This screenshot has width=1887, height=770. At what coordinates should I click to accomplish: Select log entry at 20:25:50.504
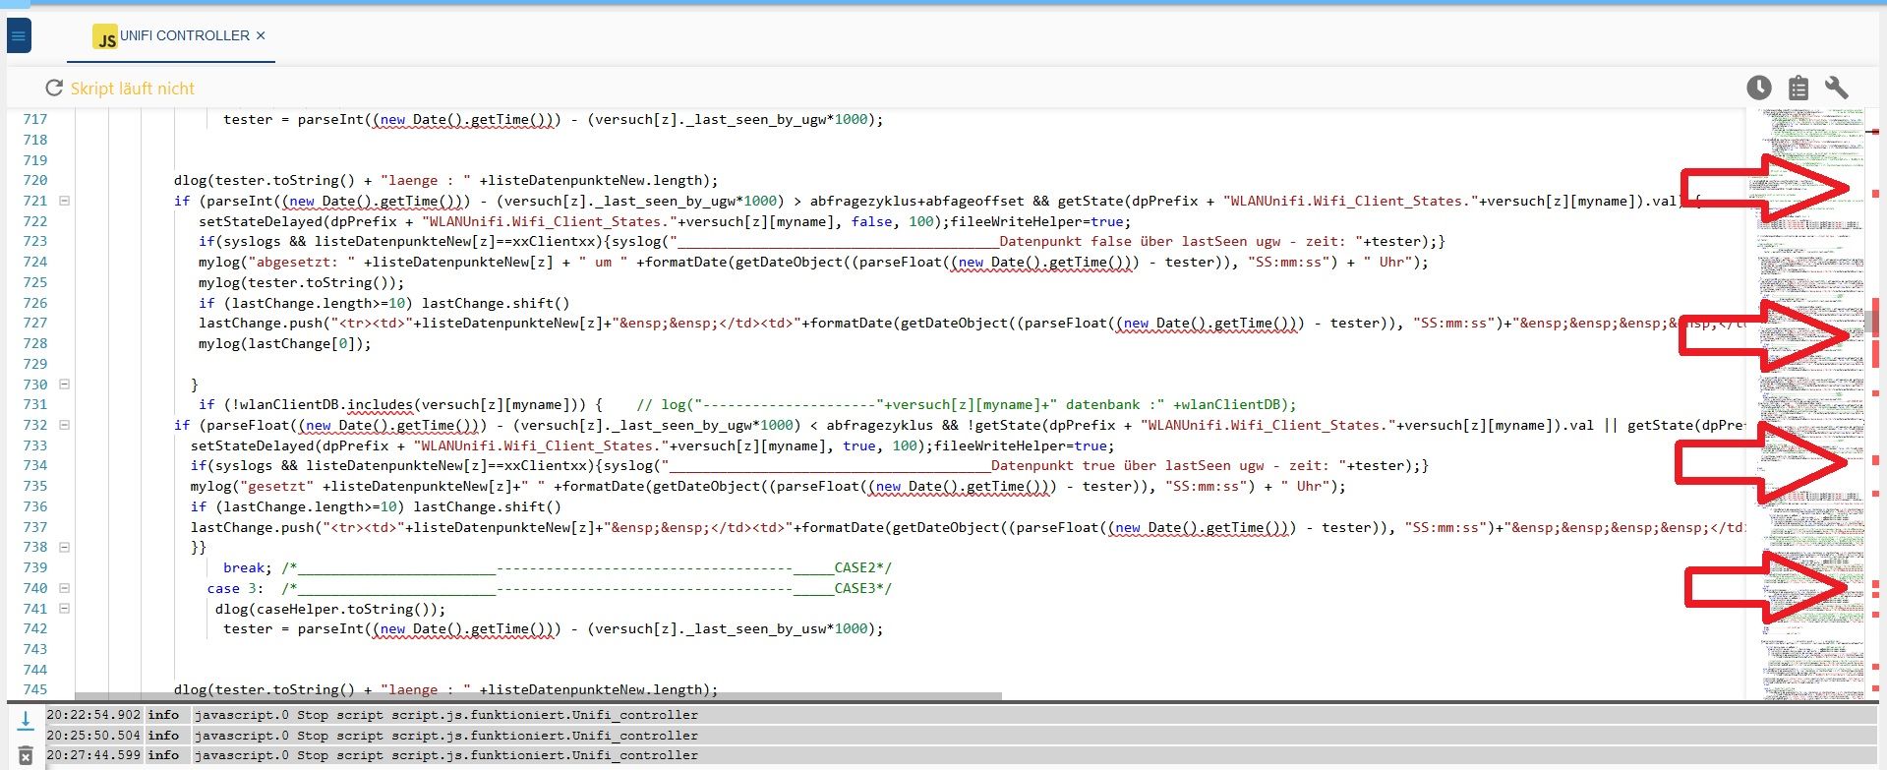tap(961, 736)
